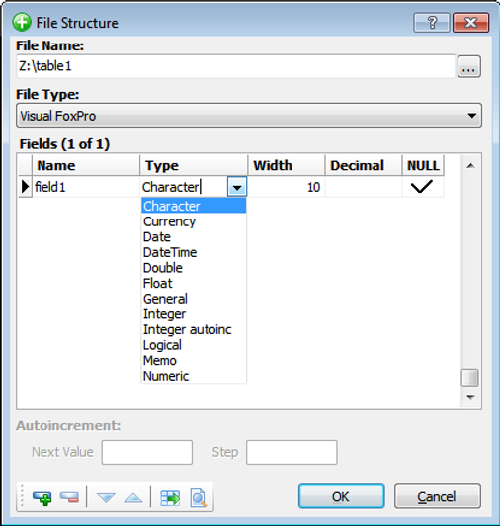Click the row selector arrow for field1

click(x=25, y=187)
